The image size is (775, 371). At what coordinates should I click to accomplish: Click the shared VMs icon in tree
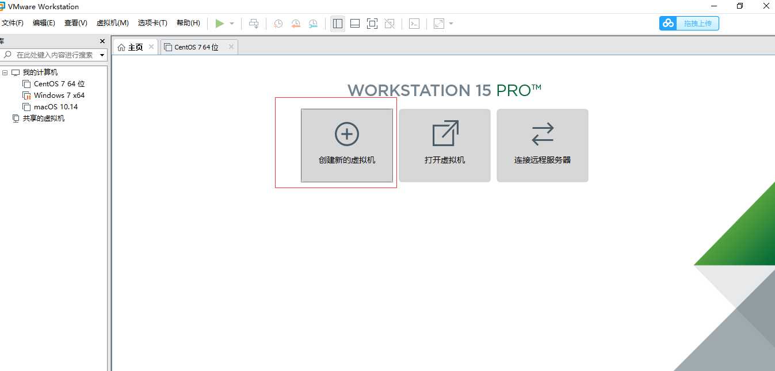point(16,118)
